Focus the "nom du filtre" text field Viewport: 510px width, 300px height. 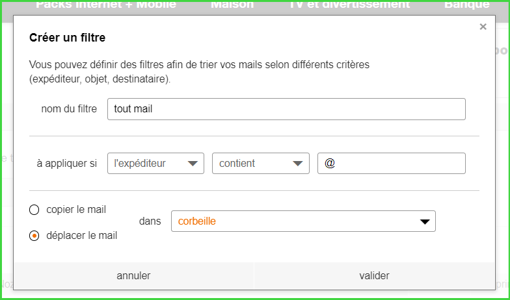(x=286, y=109)
